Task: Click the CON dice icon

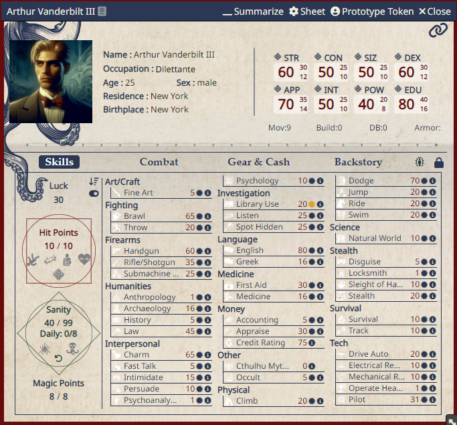Action: 318,57
